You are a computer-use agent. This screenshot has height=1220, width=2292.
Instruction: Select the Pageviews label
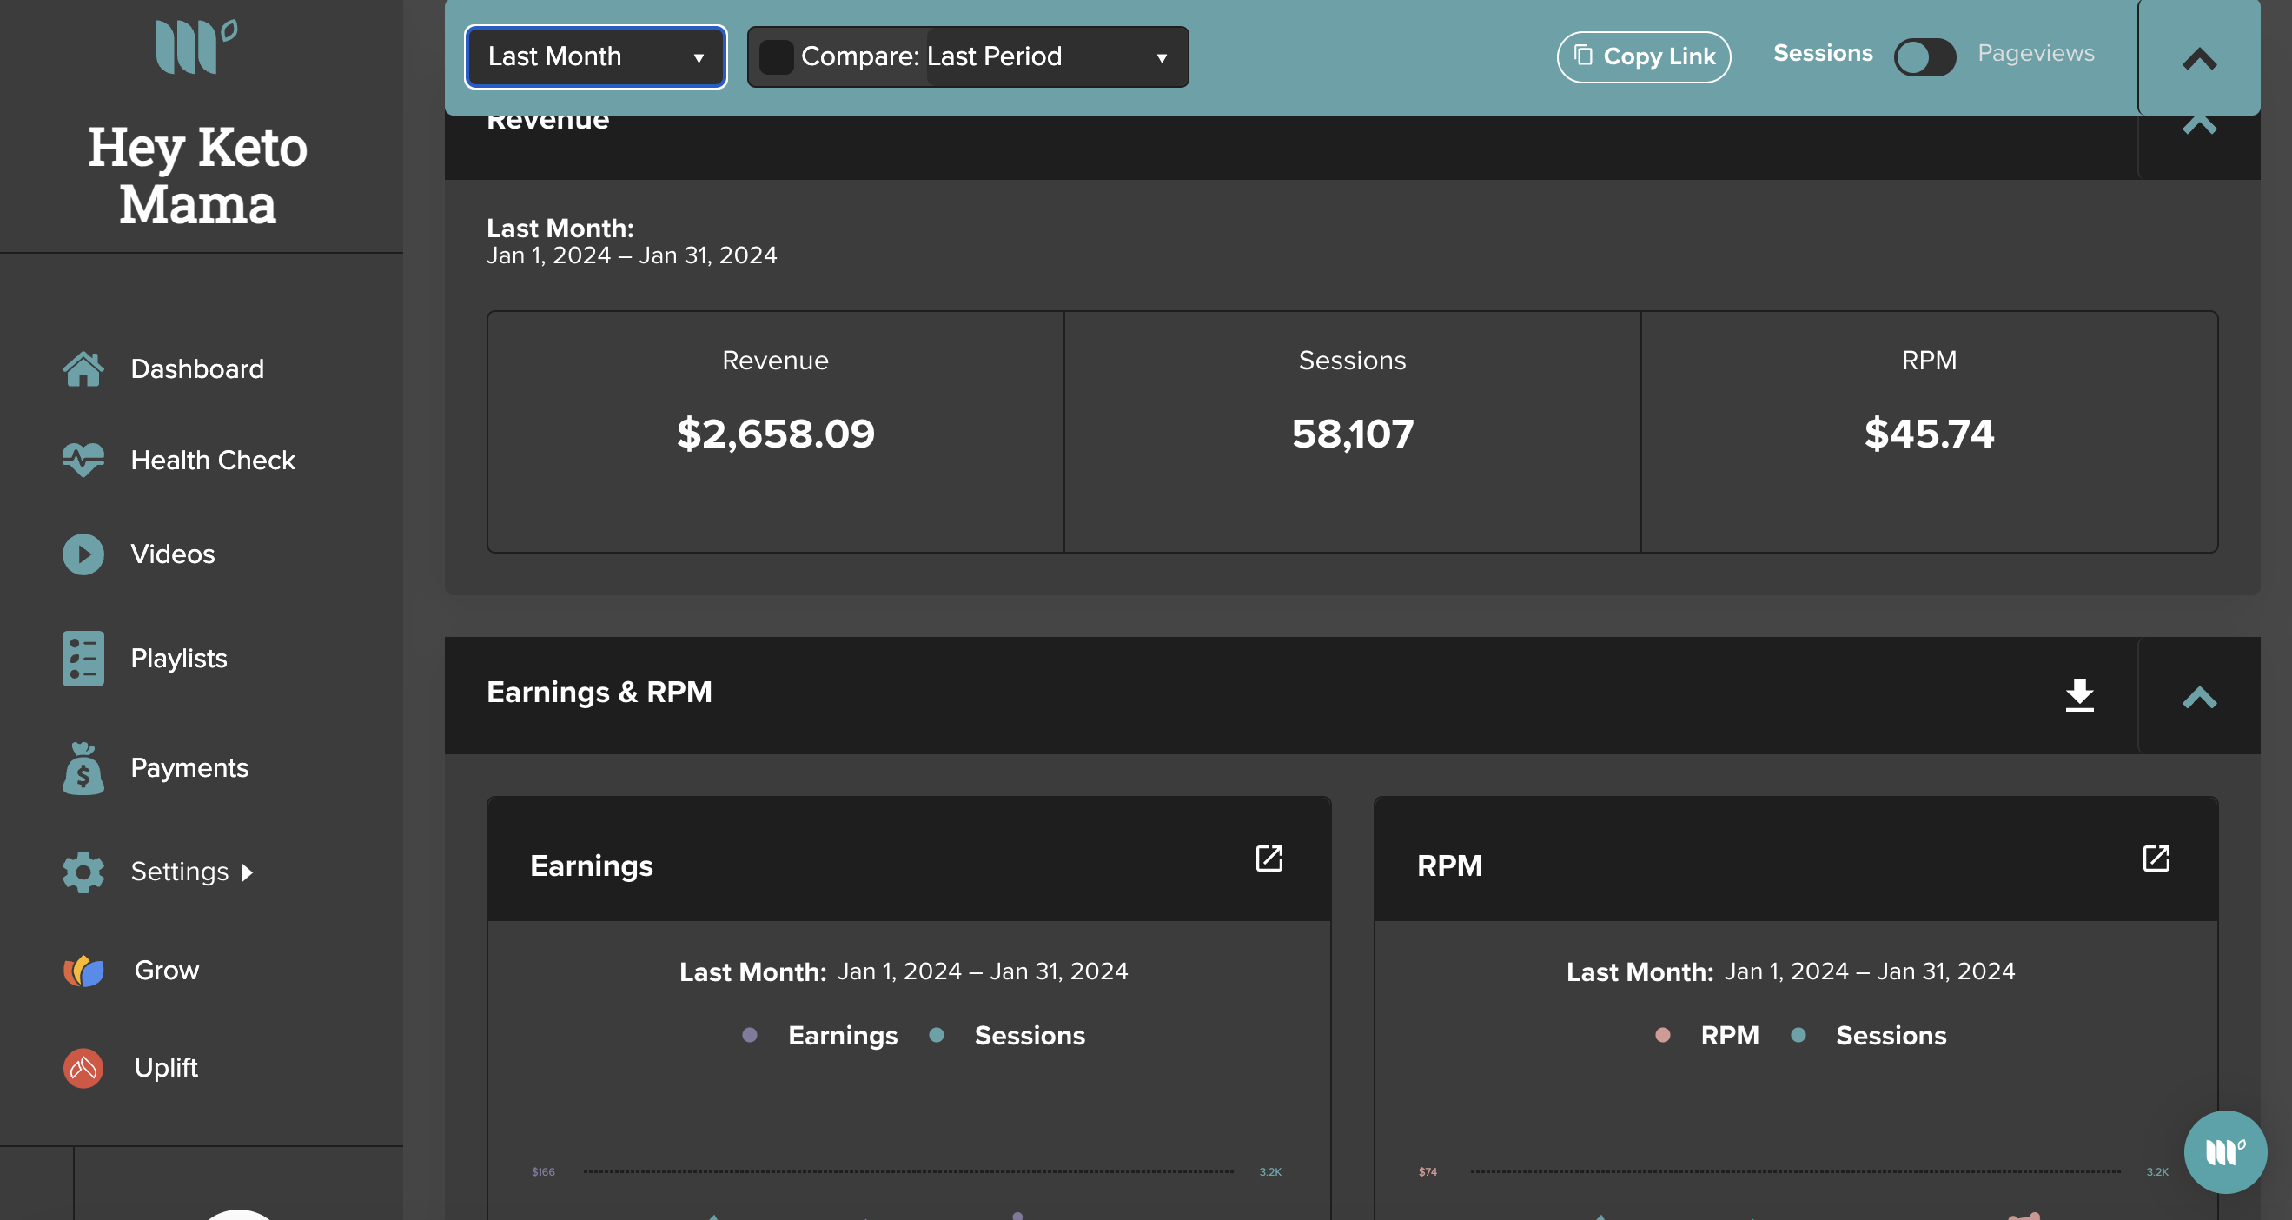pyautogui.click(x=2035, y=53)
